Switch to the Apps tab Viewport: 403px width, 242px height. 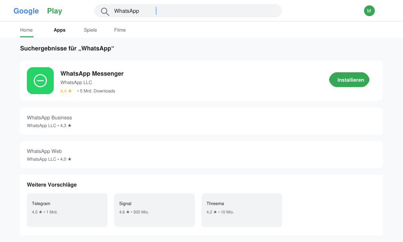(x=59, y=30)
